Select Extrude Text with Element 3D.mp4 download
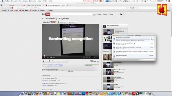Screen dimensions: 172x96 134,44
